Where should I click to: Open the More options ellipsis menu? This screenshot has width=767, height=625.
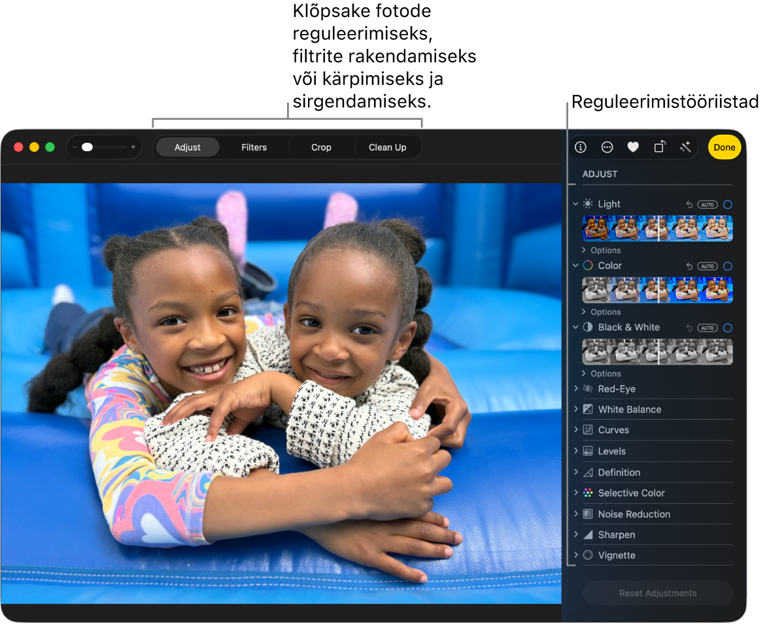[607, 147]
